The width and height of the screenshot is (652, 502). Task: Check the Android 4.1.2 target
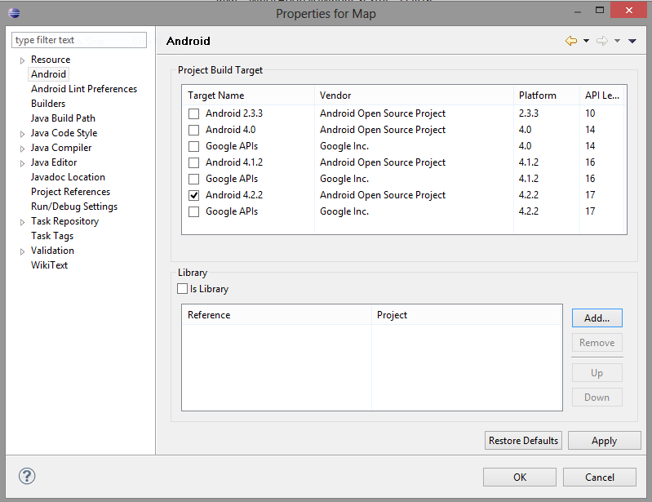[x=193, y=162]
